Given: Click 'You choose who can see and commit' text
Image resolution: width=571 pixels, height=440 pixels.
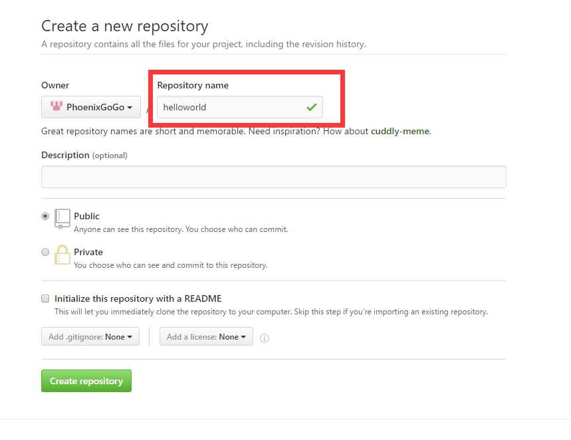Looking at the screenshot, I should [x=170, y=265].
